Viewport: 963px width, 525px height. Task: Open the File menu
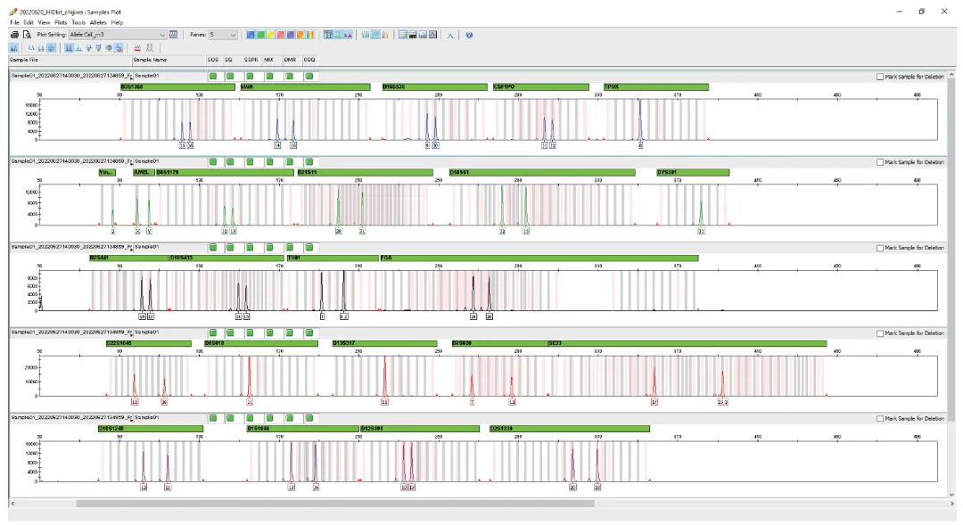click(x=15, y=22)
